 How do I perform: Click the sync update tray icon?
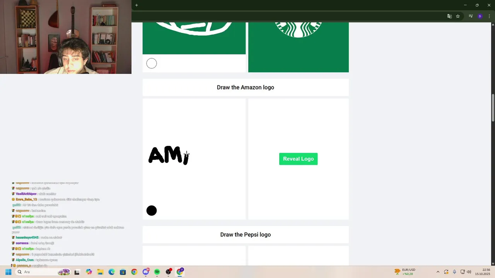446,272
